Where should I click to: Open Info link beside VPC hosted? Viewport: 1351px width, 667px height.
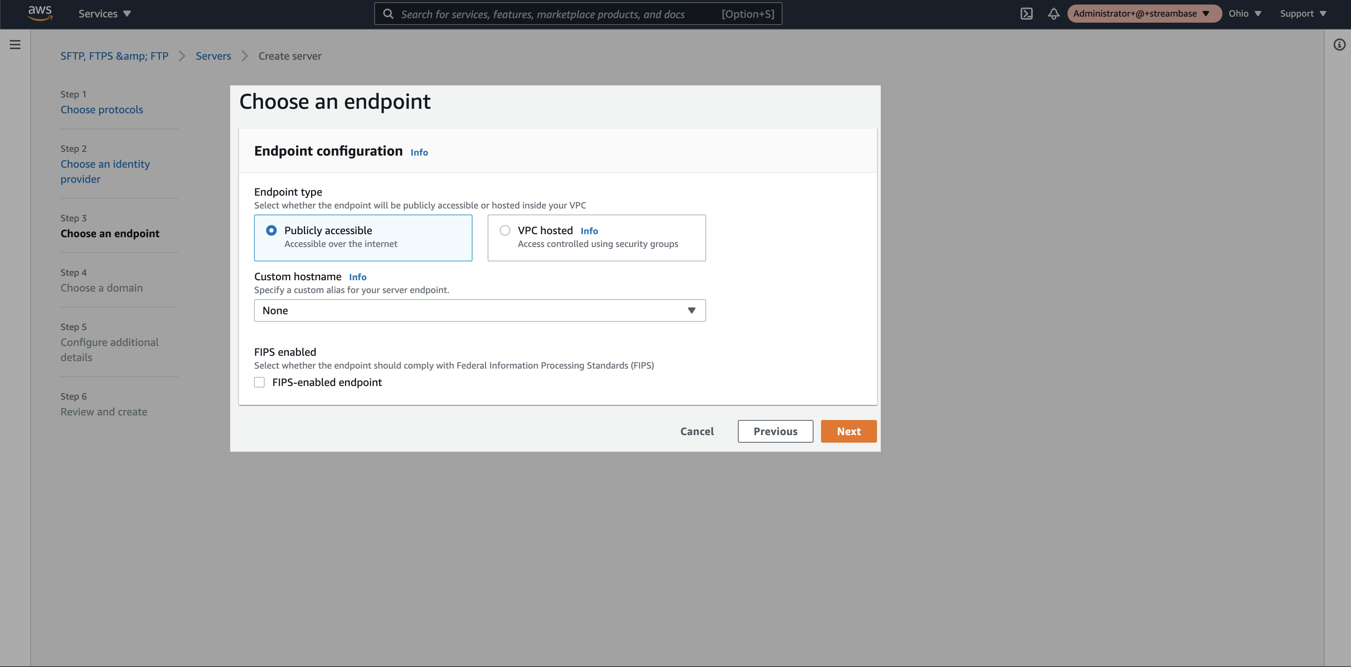[x=589, y=231]
